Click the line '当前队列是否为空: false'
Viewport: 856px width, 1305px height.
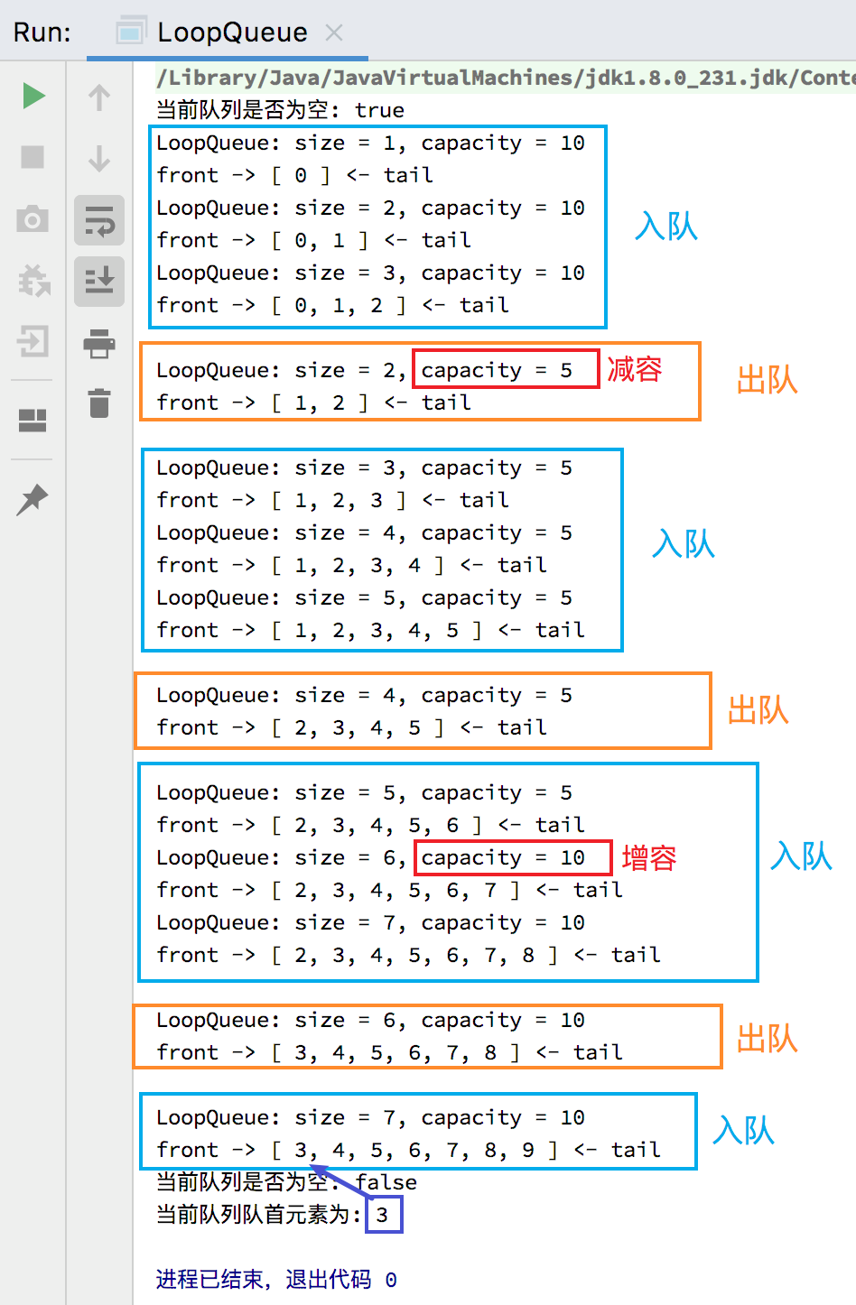point(286,1182)
